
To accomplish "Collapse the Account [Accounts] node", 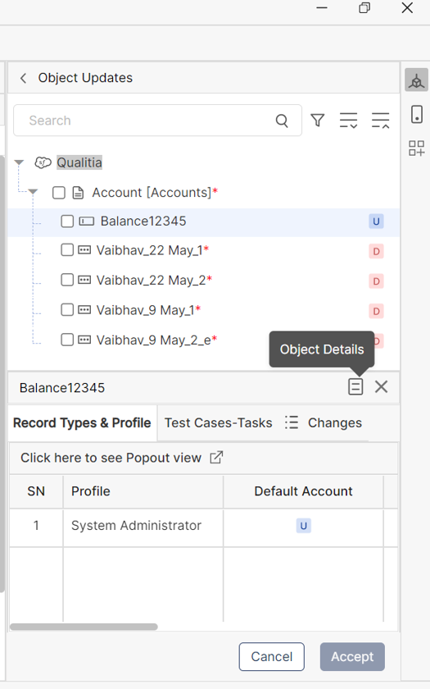I will (x=33, y=192).
